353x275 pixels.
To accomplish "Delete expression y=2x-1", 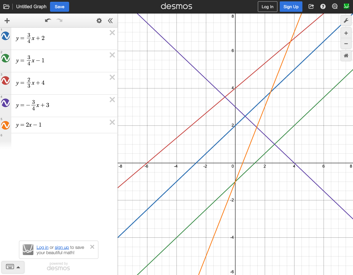I will [x=112, y=122].
